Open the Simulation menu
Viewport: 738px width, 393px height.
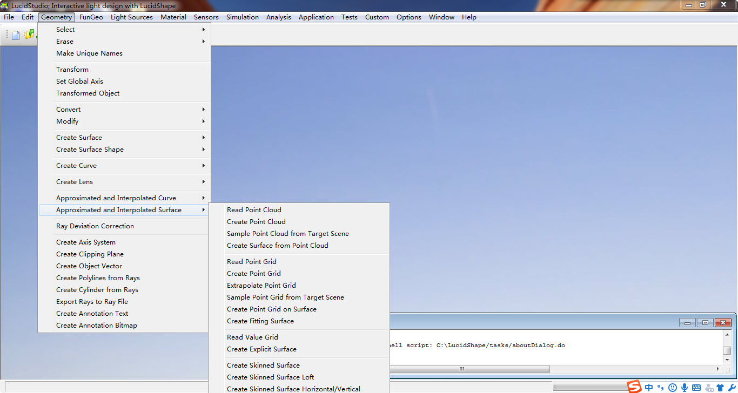coord(243,17)
